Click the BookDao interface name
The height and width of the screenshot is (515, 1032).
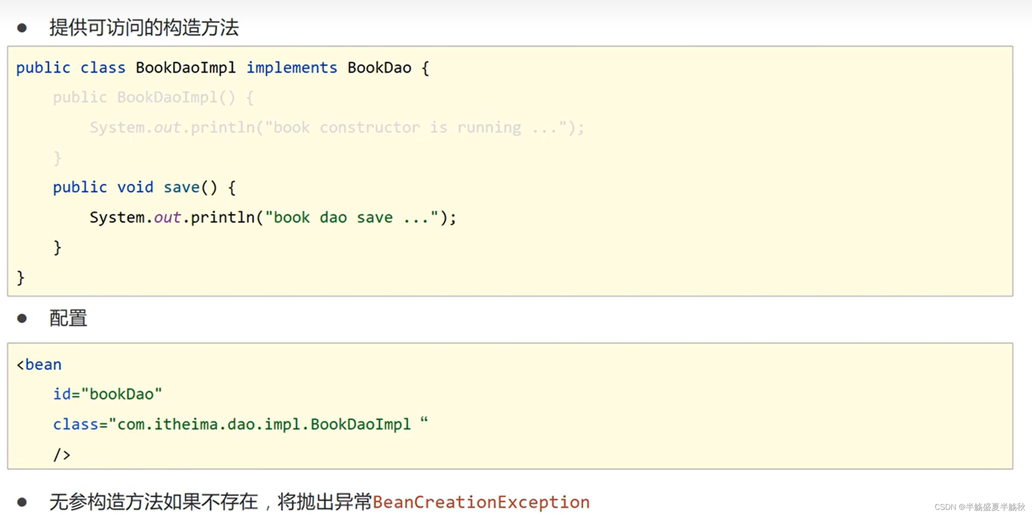coord(379,68)
